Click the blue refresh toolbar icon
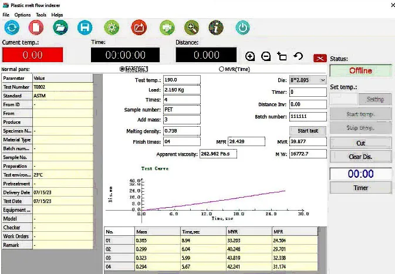 [x=12, y=28]
